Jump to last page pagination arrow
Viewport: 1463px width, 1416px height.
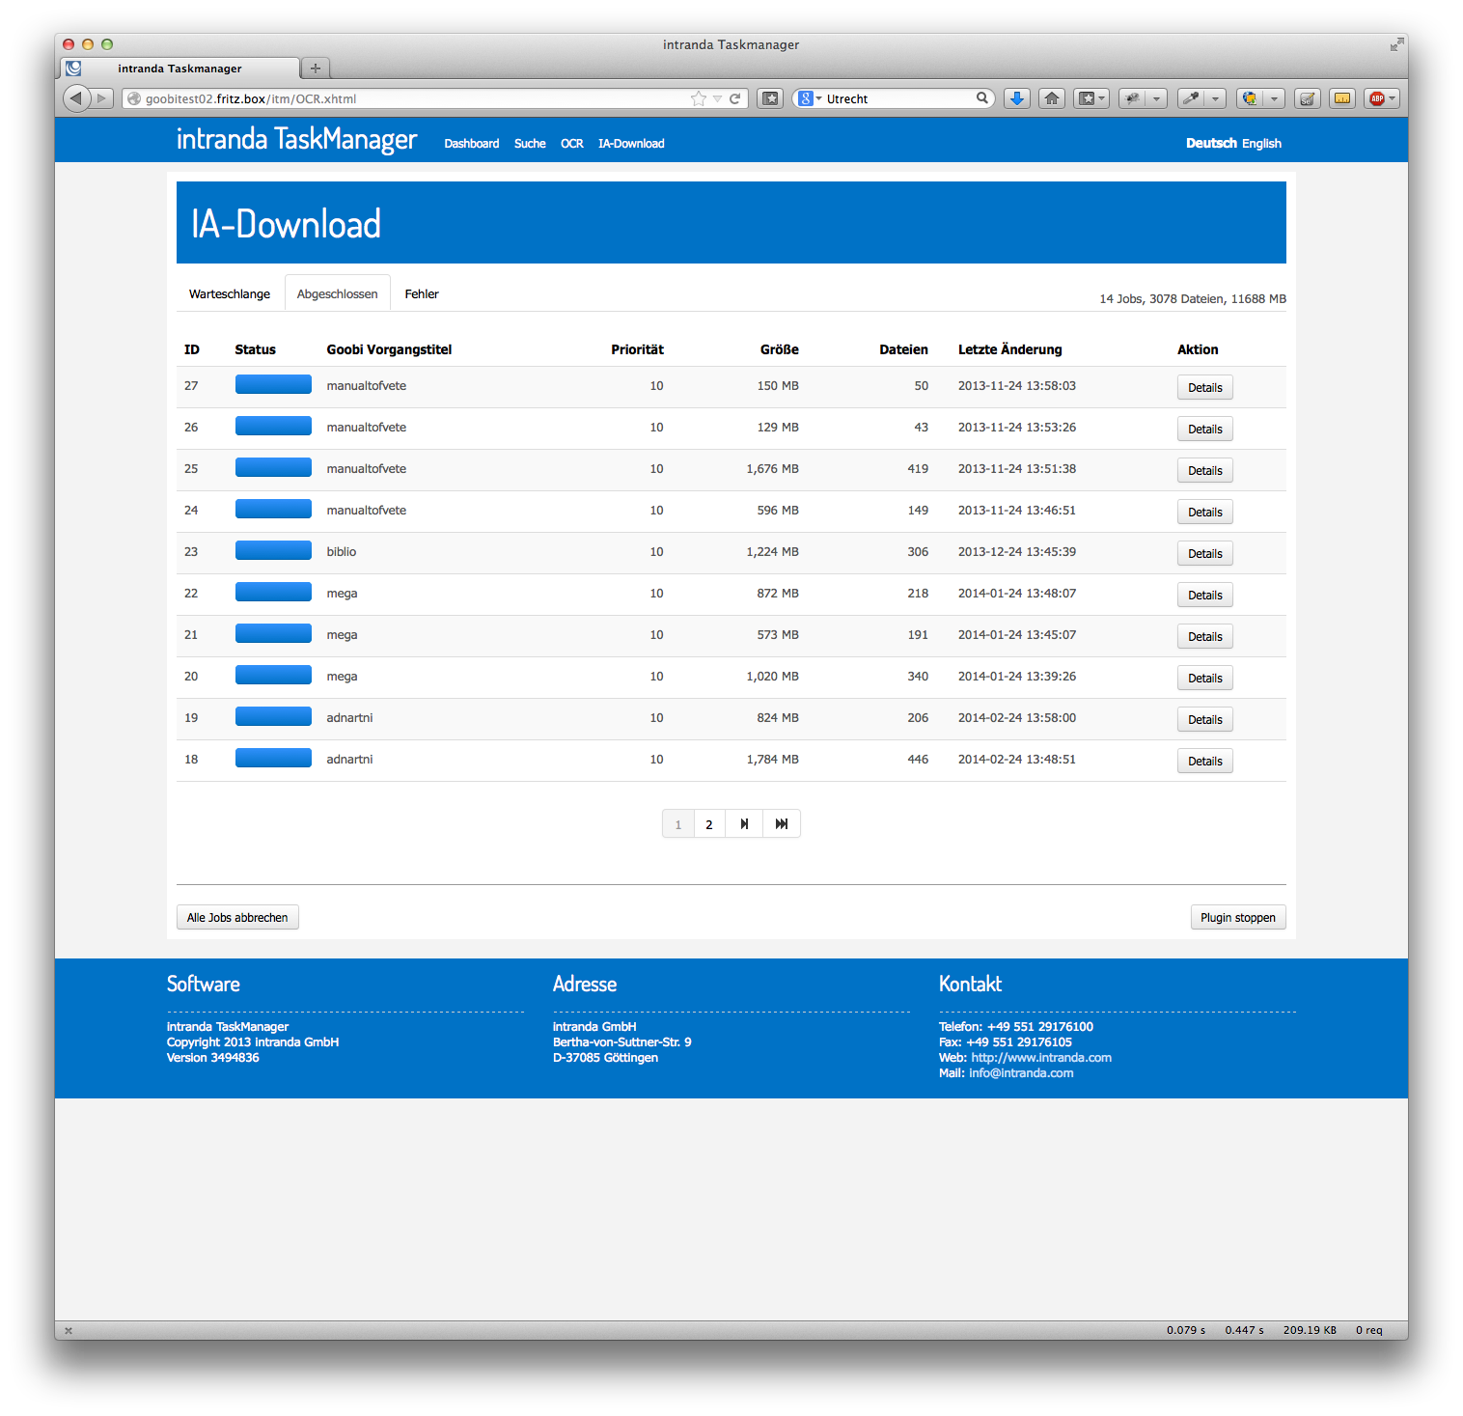coord(782,824)
